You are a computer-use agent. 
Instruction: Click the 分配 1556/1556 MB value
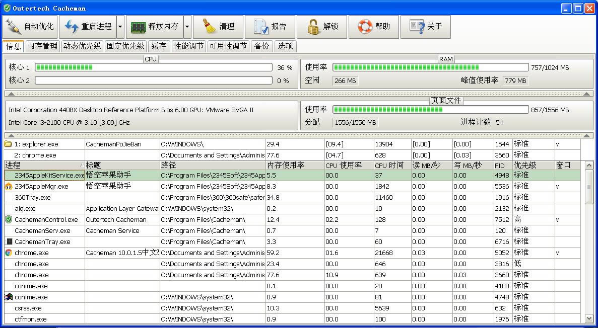(356, 123)
